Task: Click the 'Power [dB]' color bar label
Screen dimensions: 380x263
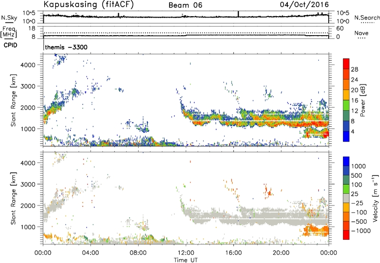Action: tap(363, 100)
